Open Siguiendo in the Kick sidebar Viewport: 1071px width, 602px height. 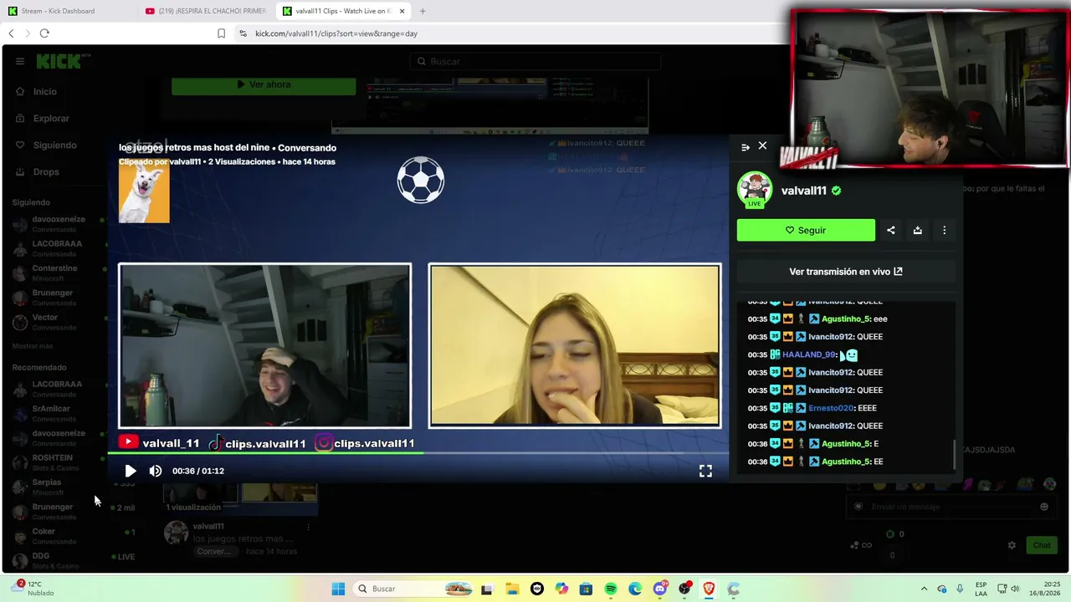tap(54, 145)
